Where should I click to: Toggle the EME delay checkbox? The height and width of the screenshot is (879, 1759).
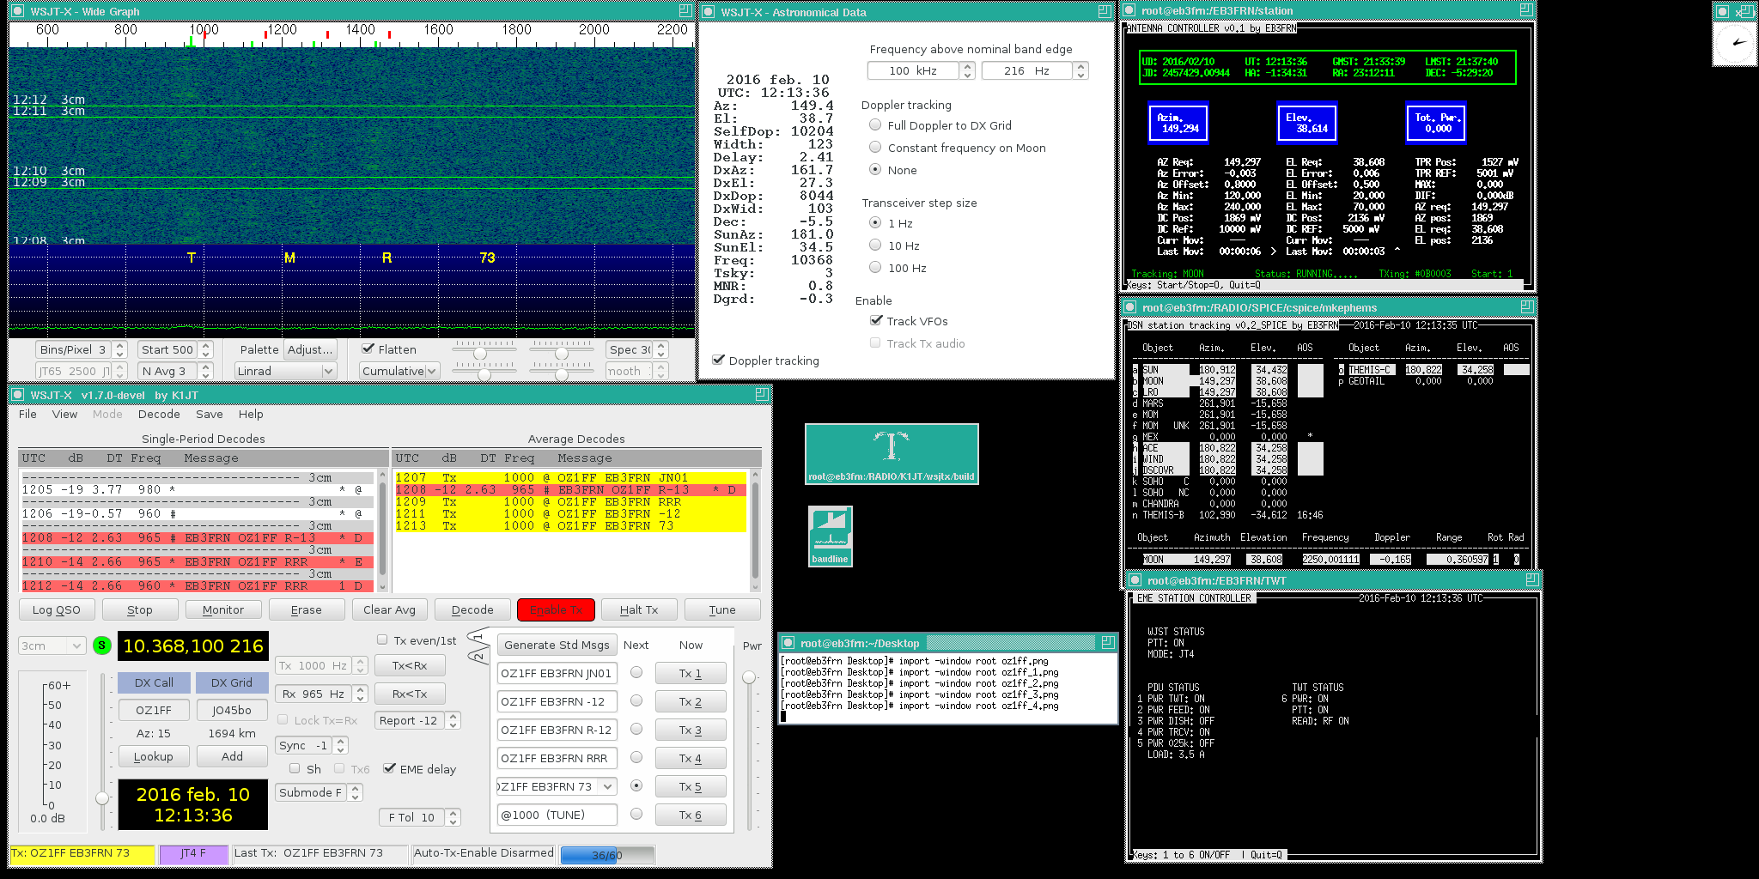(x=389, y=769)
